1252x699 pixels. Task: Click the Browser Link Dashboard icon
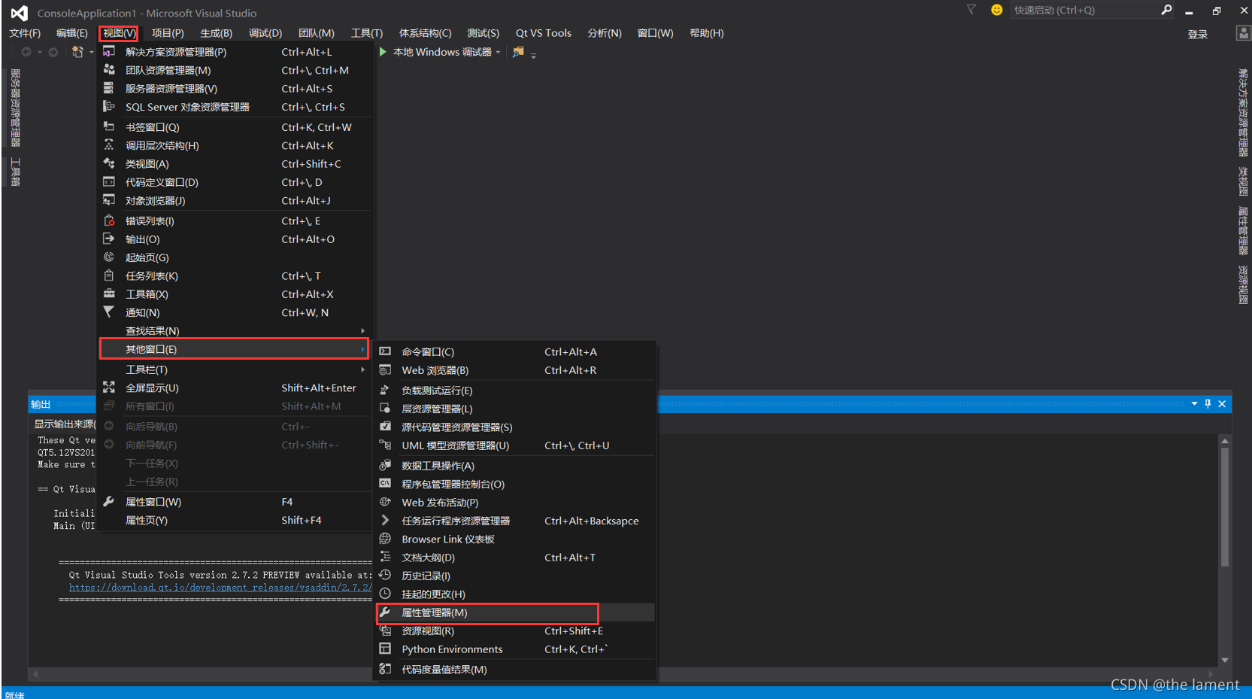click(385, 539)
